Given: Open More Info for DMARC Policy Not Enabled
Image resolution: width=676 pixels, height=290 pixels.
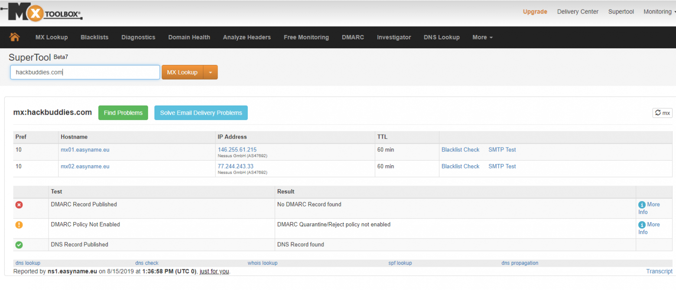Looking at the screenshot, I should [x=649, y=228].
